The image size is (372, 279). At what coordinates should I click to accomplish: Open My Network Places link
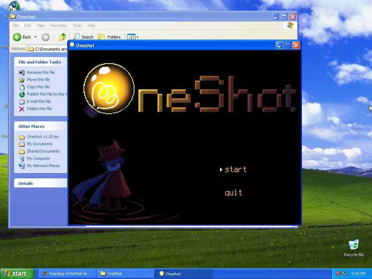(x=43, y=166)
